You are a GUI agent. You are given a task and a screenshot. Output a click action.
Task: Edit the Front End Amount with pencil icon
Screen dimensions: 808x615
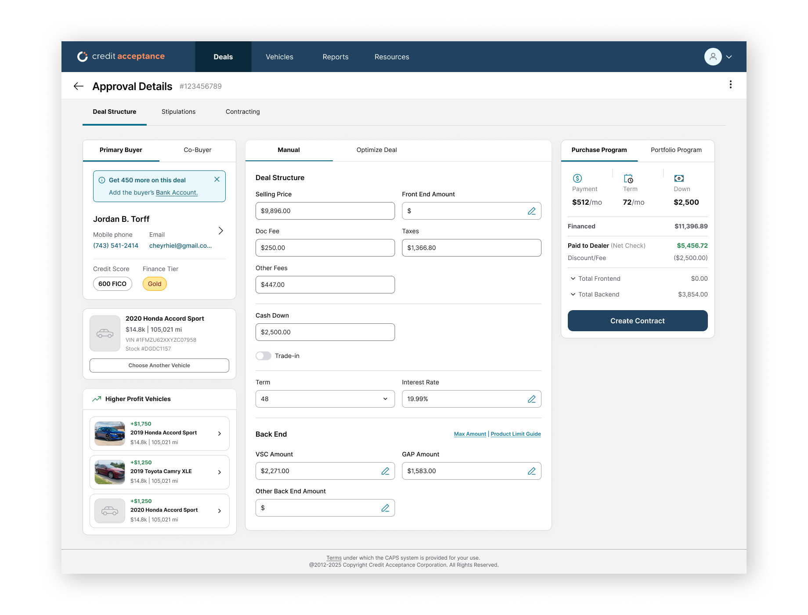(532, 211)
